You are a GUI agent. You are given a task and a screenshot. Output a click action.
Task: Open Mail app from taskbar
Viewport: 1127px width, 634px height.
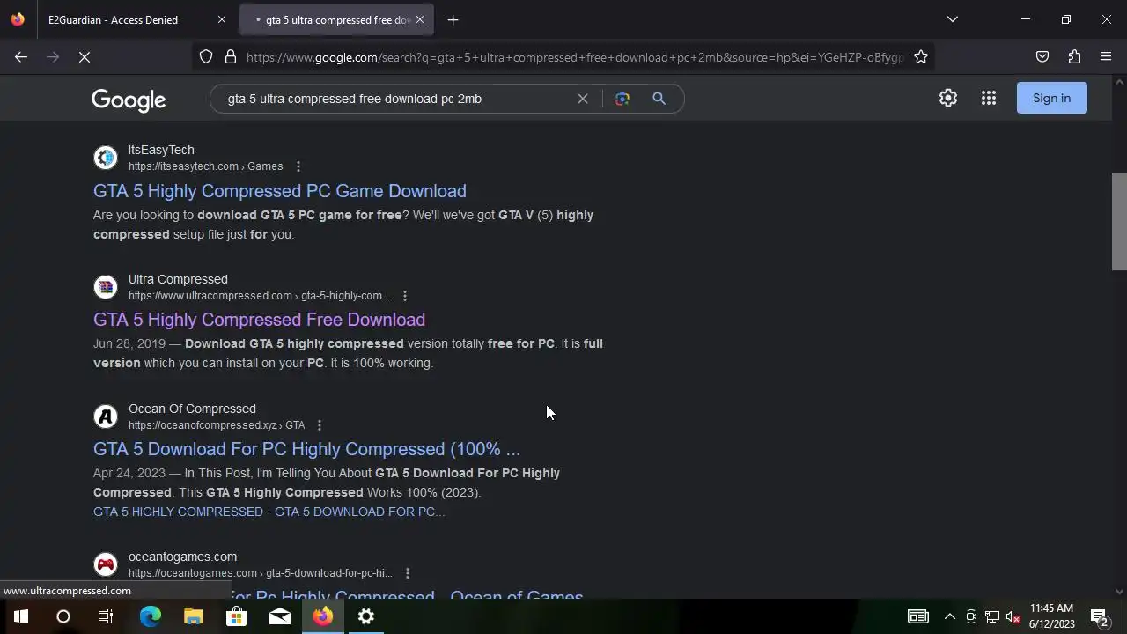tap(280, 616)
